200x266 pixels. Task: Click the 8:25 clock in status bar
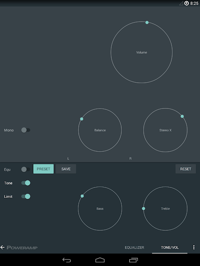pyautogui.click(x=194, y=3)
